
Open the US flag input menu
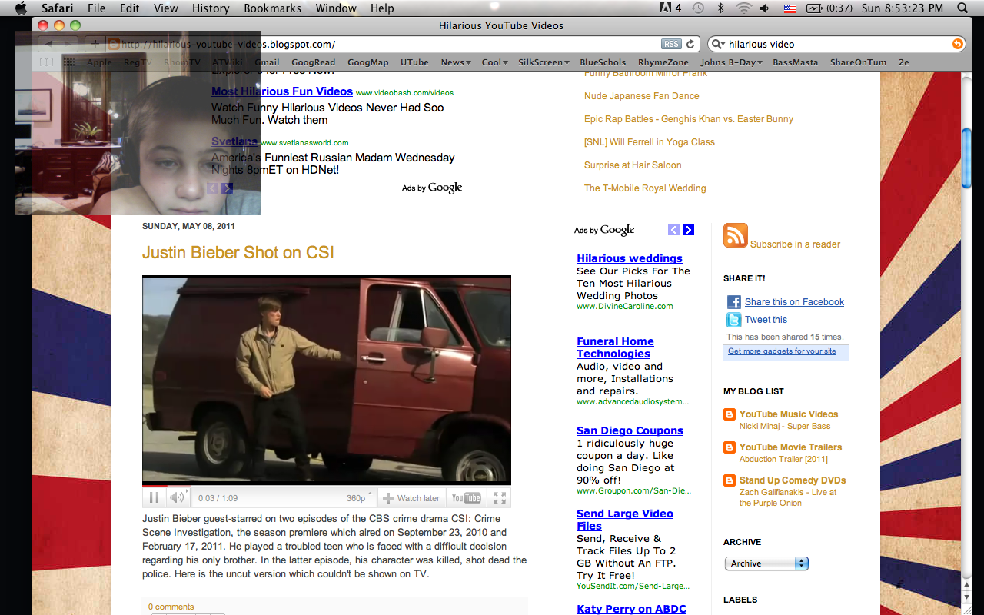(x=790, y=8)
